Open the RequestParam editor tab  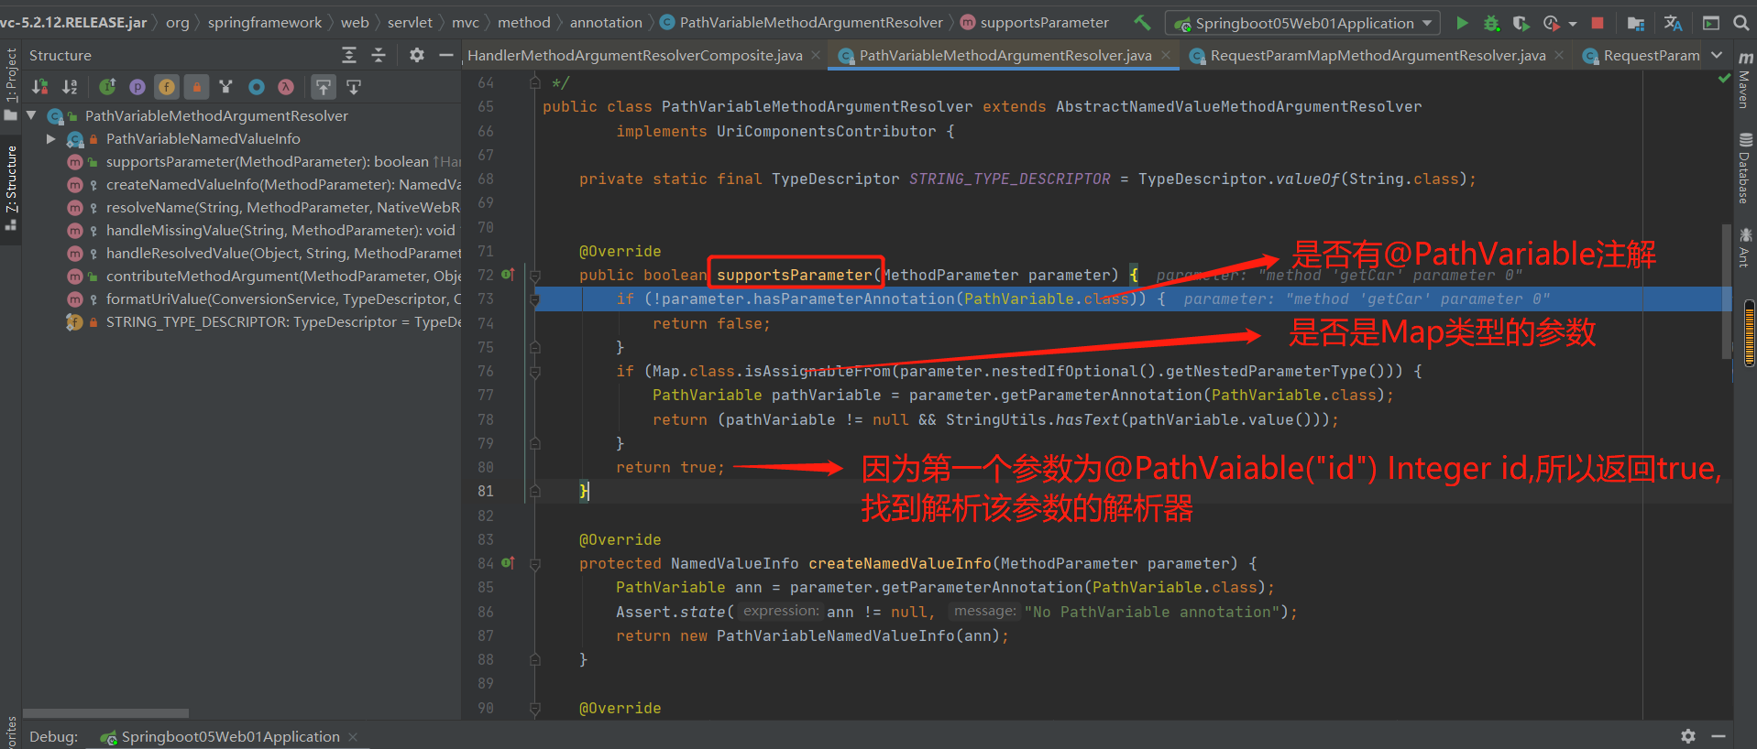[x=1651, y=56]
